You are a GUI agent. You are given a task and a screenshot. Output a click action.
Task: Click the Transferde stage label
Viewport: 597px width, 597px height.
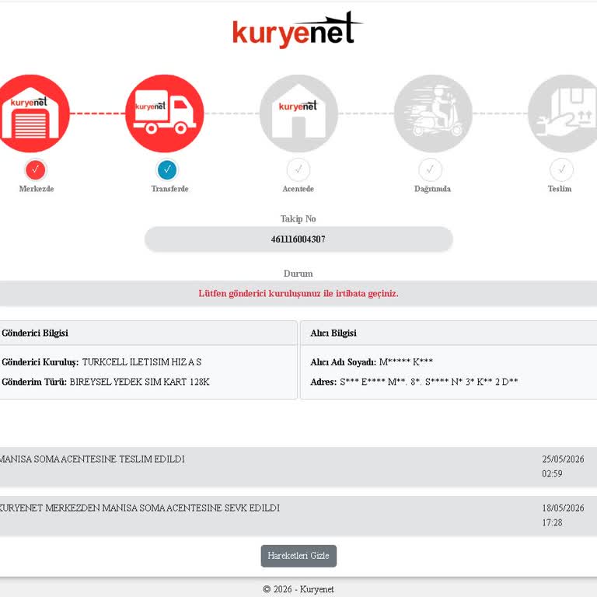click(x=169, y=189)
